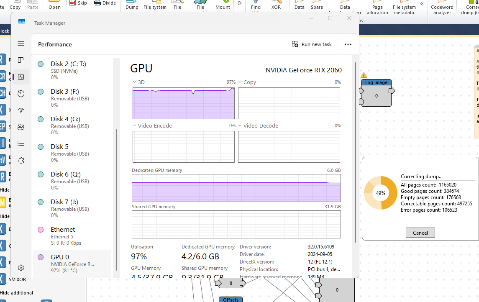Open the Services puzzle icon in sidebar
The width and height of the screenshot is (479, 302).
pos(21,160)
